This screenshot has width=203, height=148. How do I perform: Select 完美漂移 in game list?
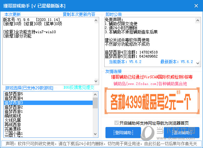pos(48,129)
